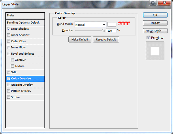Select the Bevel and Emboss label
The image size is (173, 134).
point(22,53)
